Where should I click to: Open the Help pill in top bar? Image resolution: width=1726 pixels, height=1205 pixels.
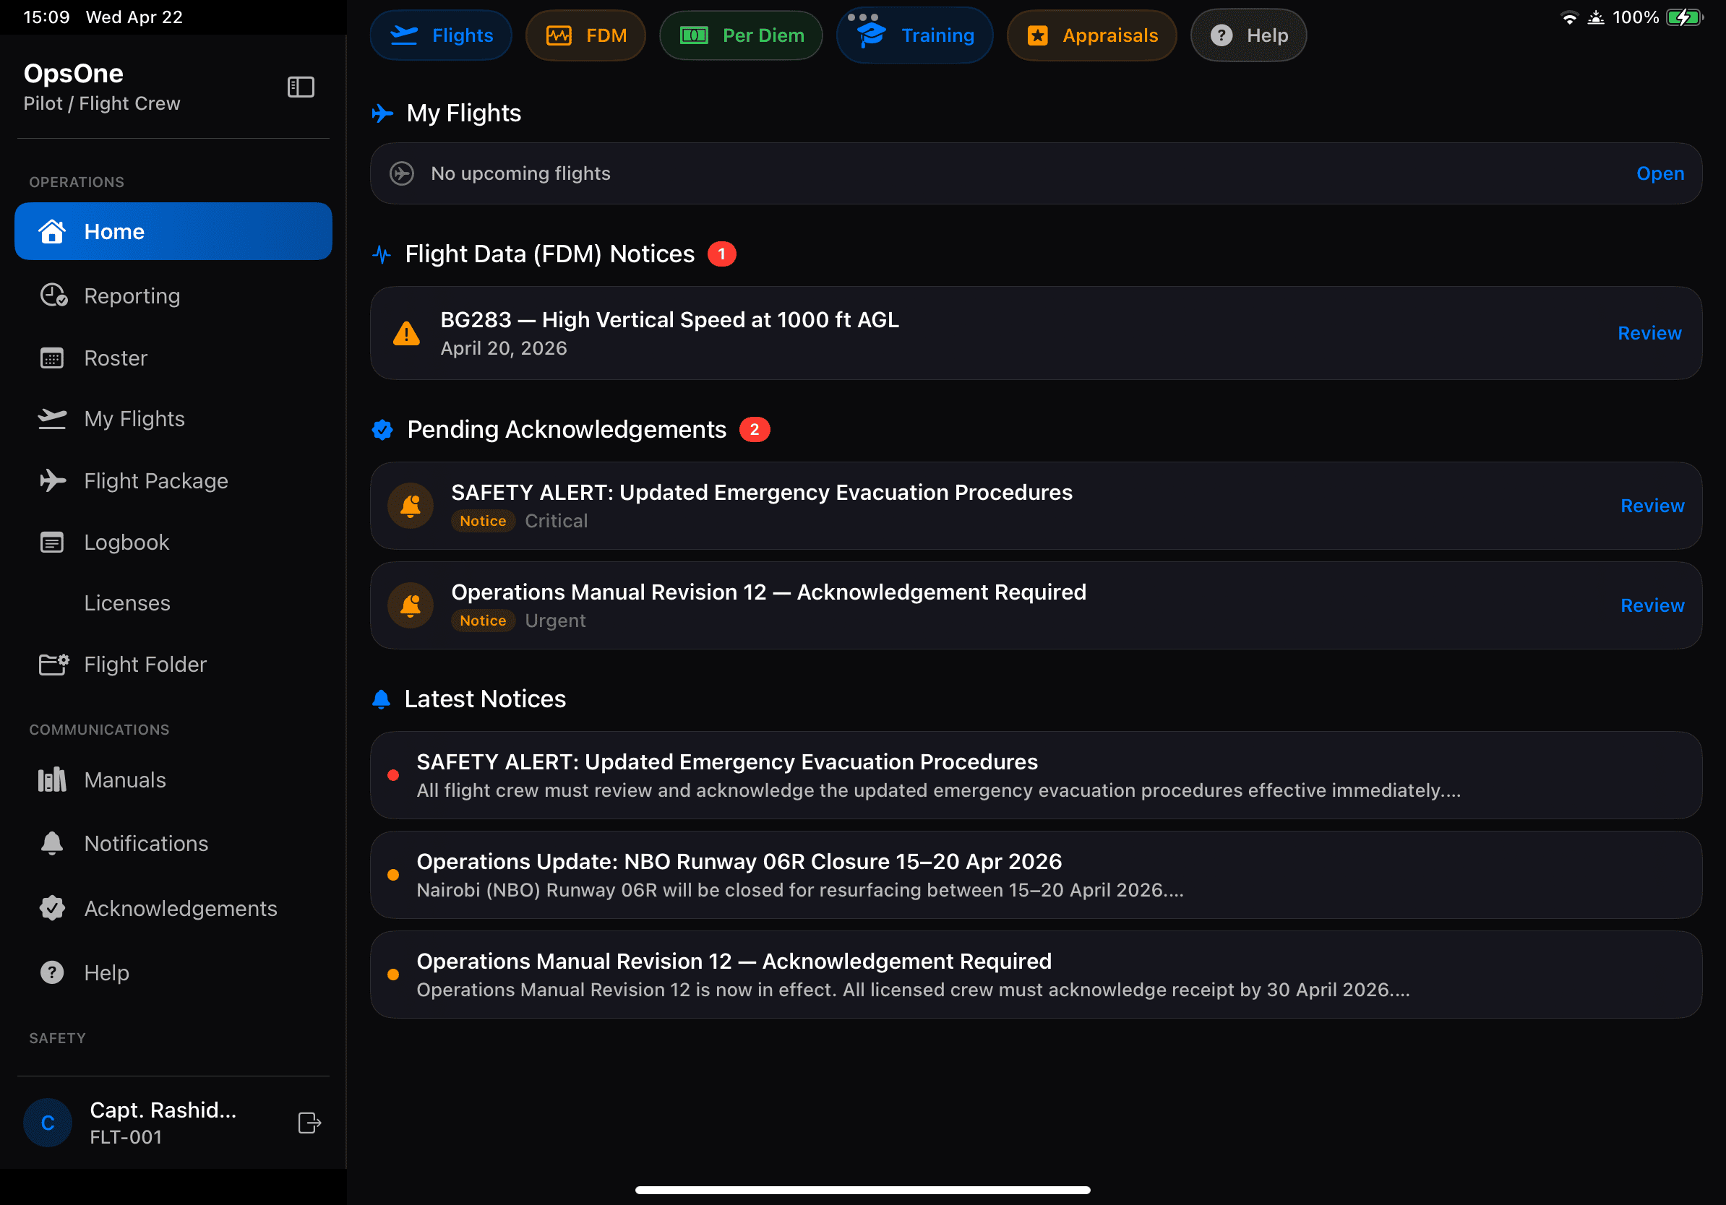1249,35
